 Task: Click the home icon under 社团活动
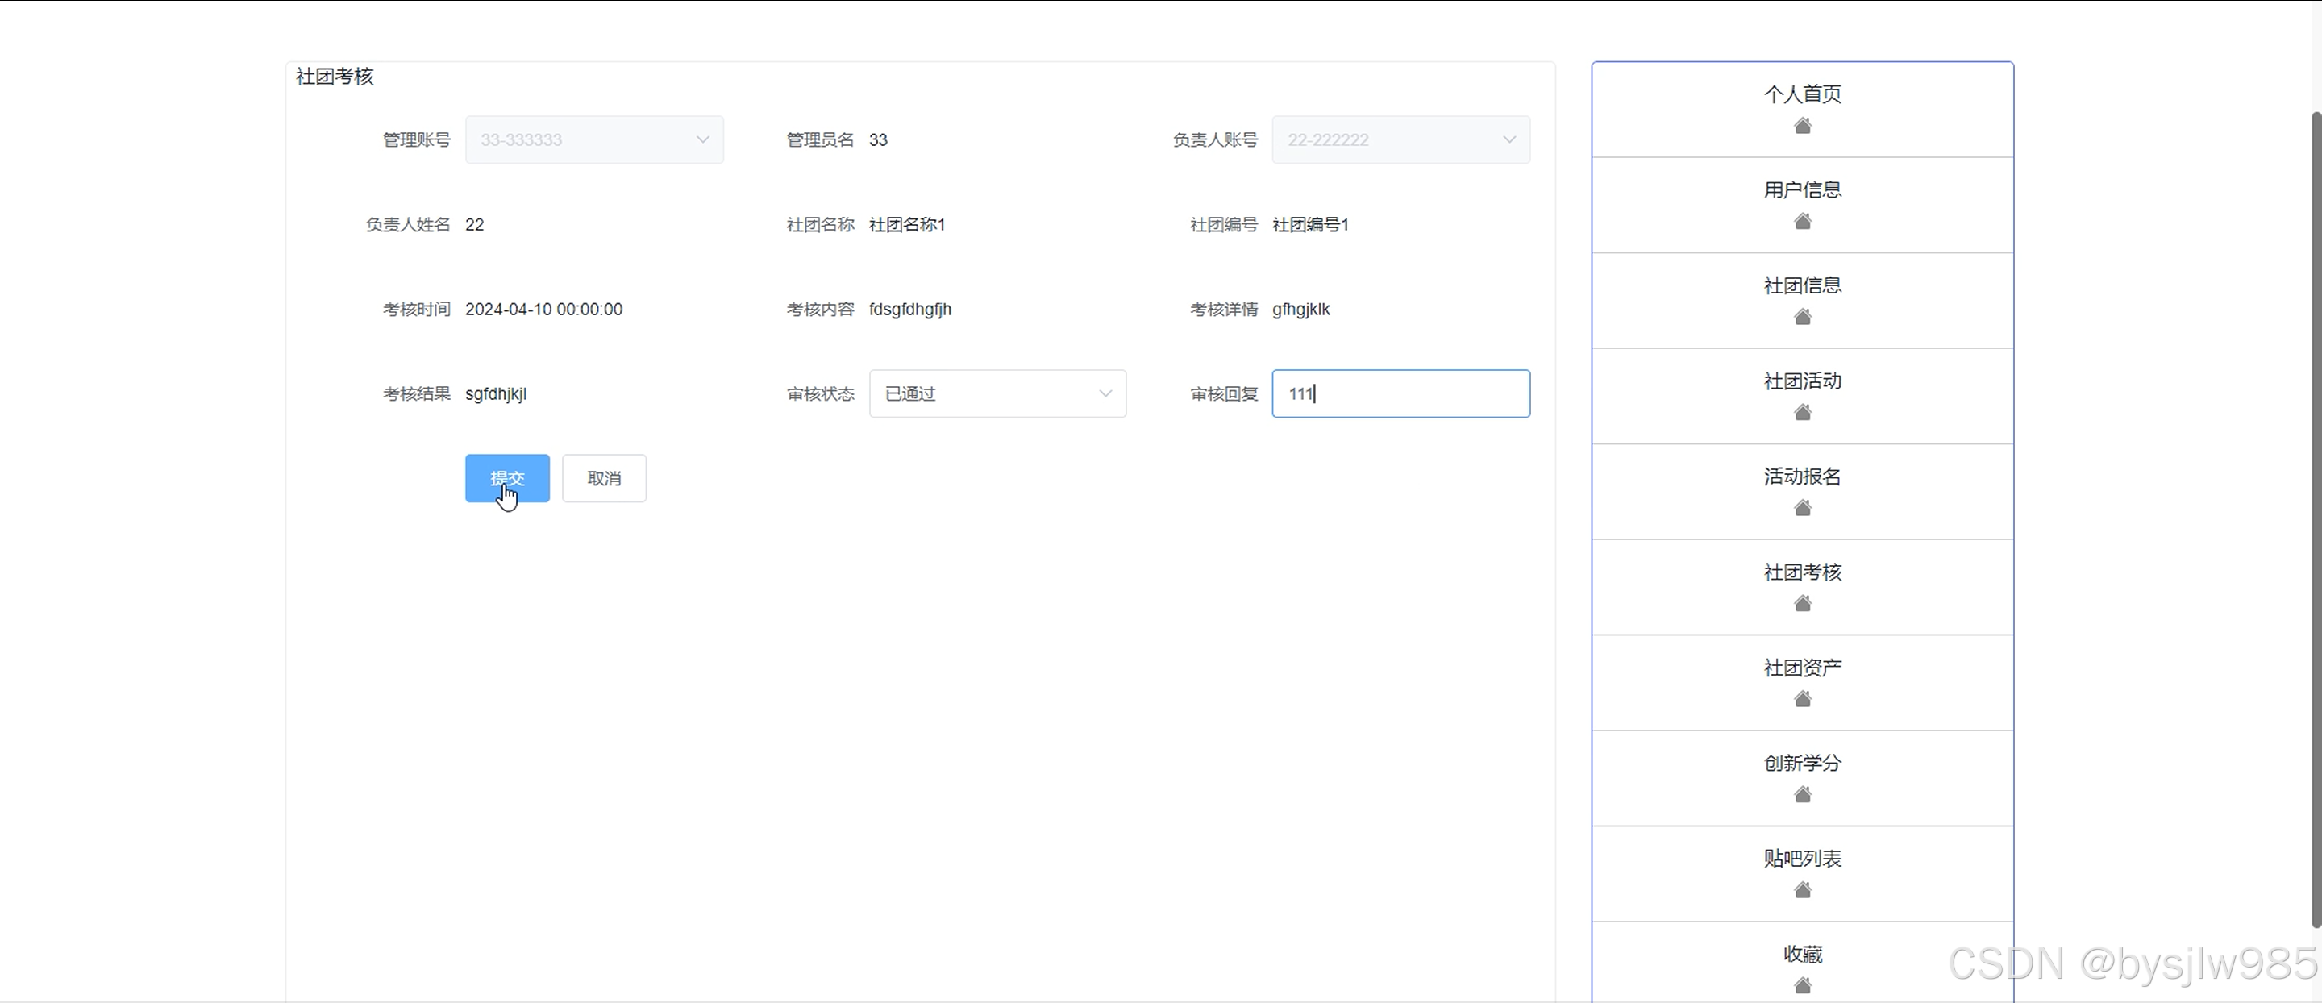coord(1802,412)
